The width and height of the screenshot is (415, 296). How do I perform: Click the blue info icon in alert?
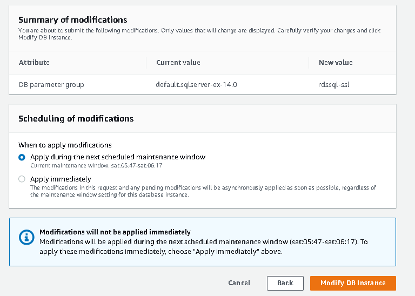coord(24,237)
